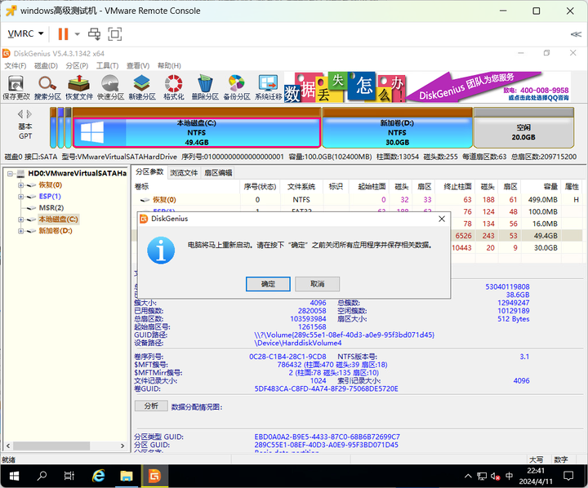Close the DiskGenius dialog box
Screen dimensions: 588x488
tap(442, 219)
